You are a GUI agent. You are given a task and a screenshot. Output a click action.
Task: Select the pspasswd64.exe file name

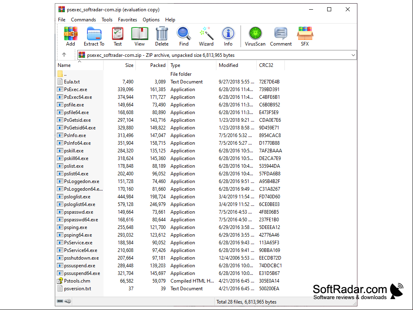click(81, 219)
